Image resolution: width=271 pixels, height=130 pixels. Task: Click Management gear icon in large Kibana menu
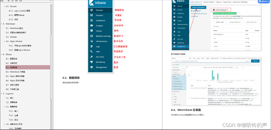(x=92, y=67)
